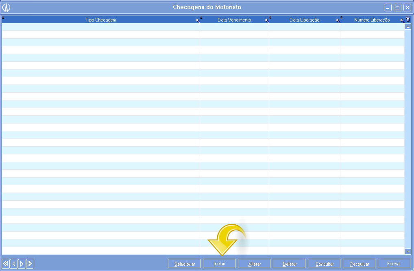414x271 pixels.
Task: Sort by Tipo Checagem column header
Action: 100,20
